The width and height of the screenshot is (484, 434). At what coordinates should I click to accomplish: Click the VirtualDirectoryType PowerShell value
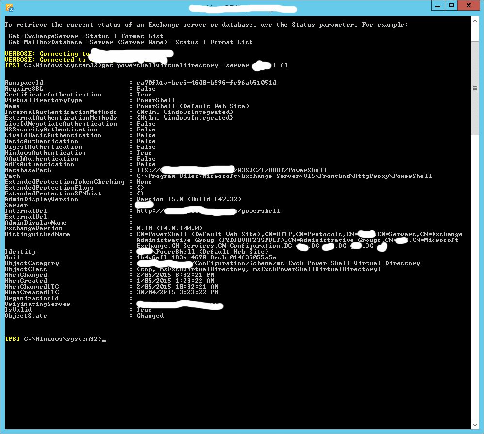156,100
